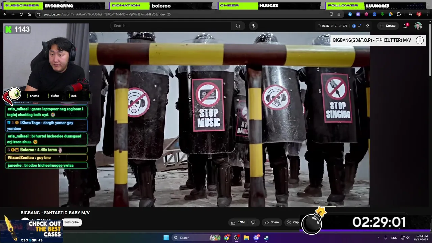The height and width of the screenshot is (243, 432).
Task: Like the video with 5.3M likes
Action: tap(238, 222)
